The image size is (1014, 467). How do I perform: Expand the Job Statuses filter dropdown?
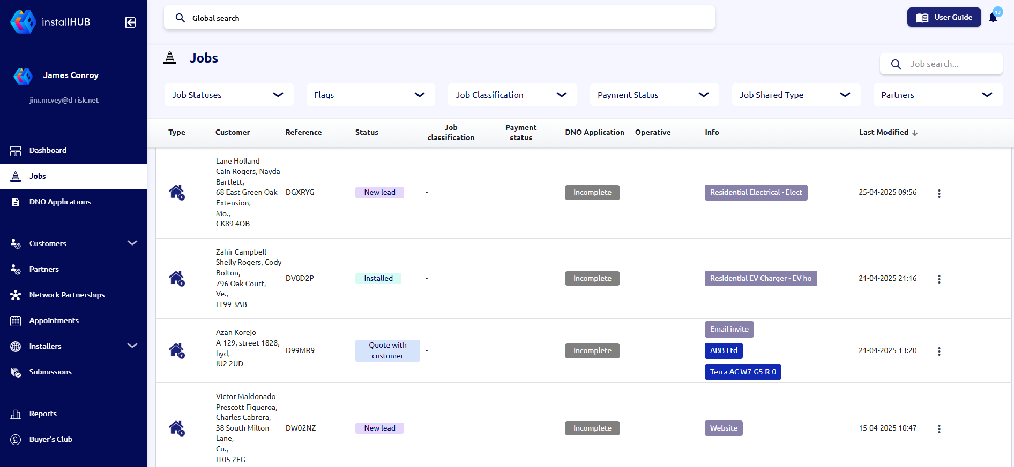click(x=229, y=95)
